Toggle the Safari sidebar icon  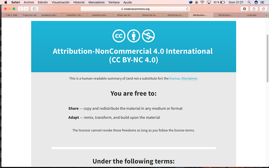[35, 9]
